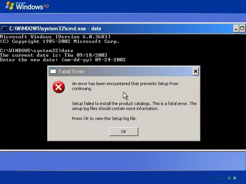Viewport: 246px width, 184px height.
Task: Click the cmd.exe title bar text
Action: (x=55, y=29)
